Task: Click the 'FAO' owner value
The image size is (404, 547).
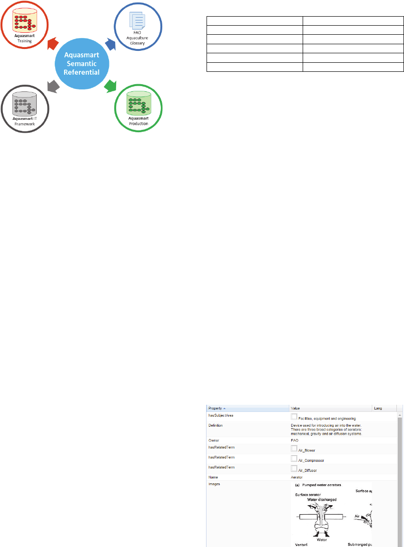Action: tap(295, 440)
